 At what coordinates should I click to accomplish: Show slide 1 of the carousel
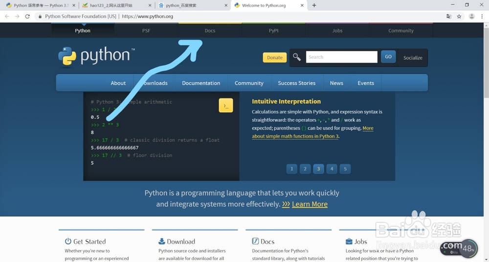point(291,169)
